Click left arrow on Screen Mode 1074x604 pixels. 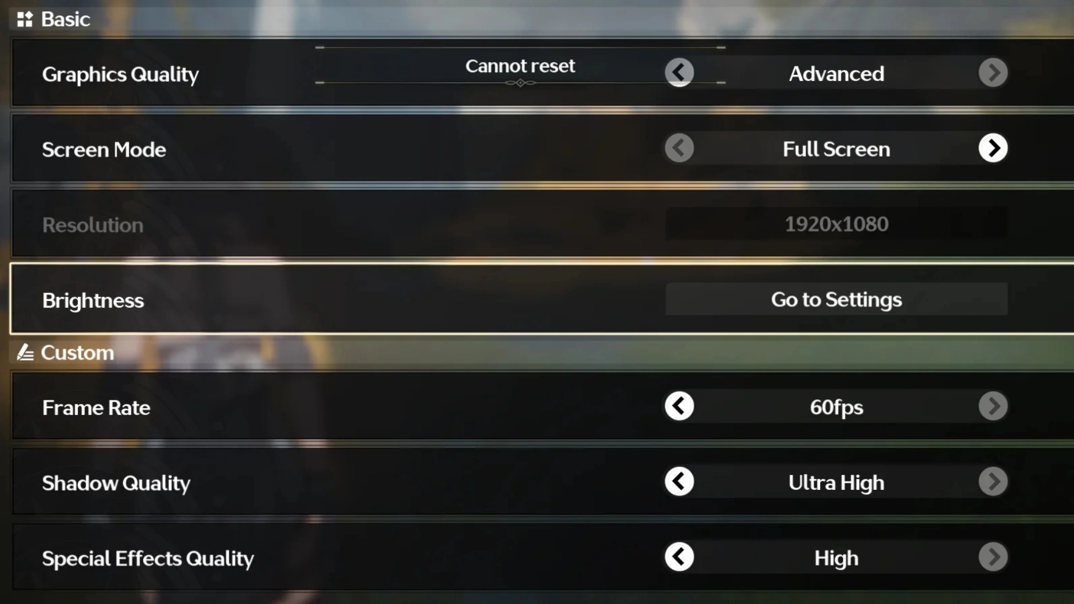pyautogui.click(x=679, y=148)
